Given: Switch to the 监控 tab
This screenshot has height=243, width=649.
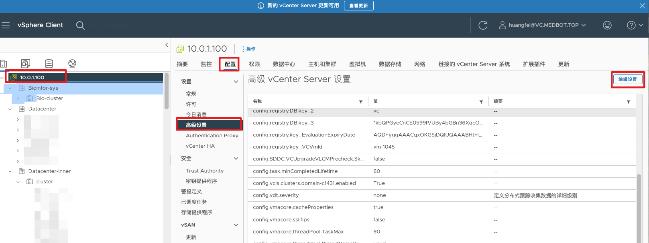Looking at the screenshot, I should tap(206, 64).
